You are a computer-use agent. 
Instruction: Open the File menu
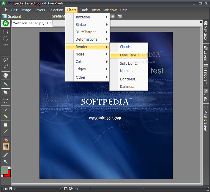point(5,10)
